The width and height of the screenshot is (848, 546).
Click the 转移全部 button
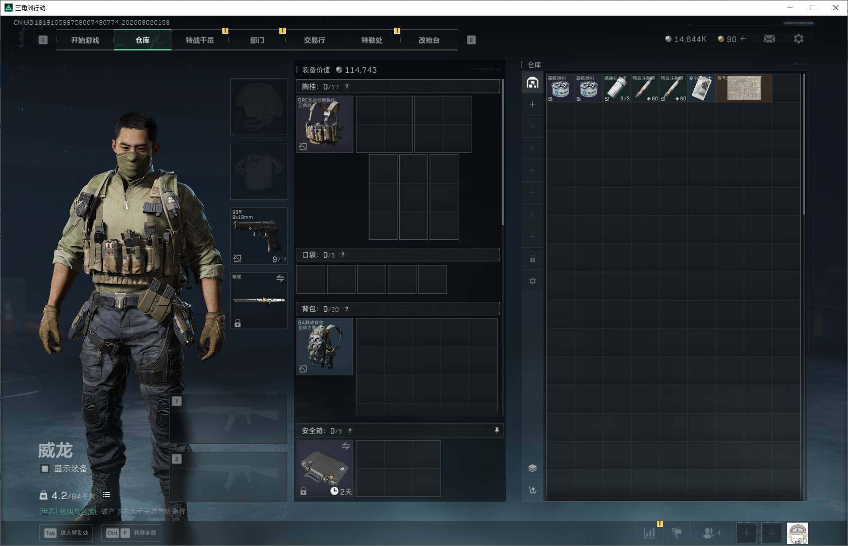tap(132, 533)
